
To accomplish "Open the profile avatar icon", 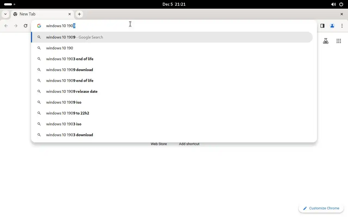I will [332, 26].
